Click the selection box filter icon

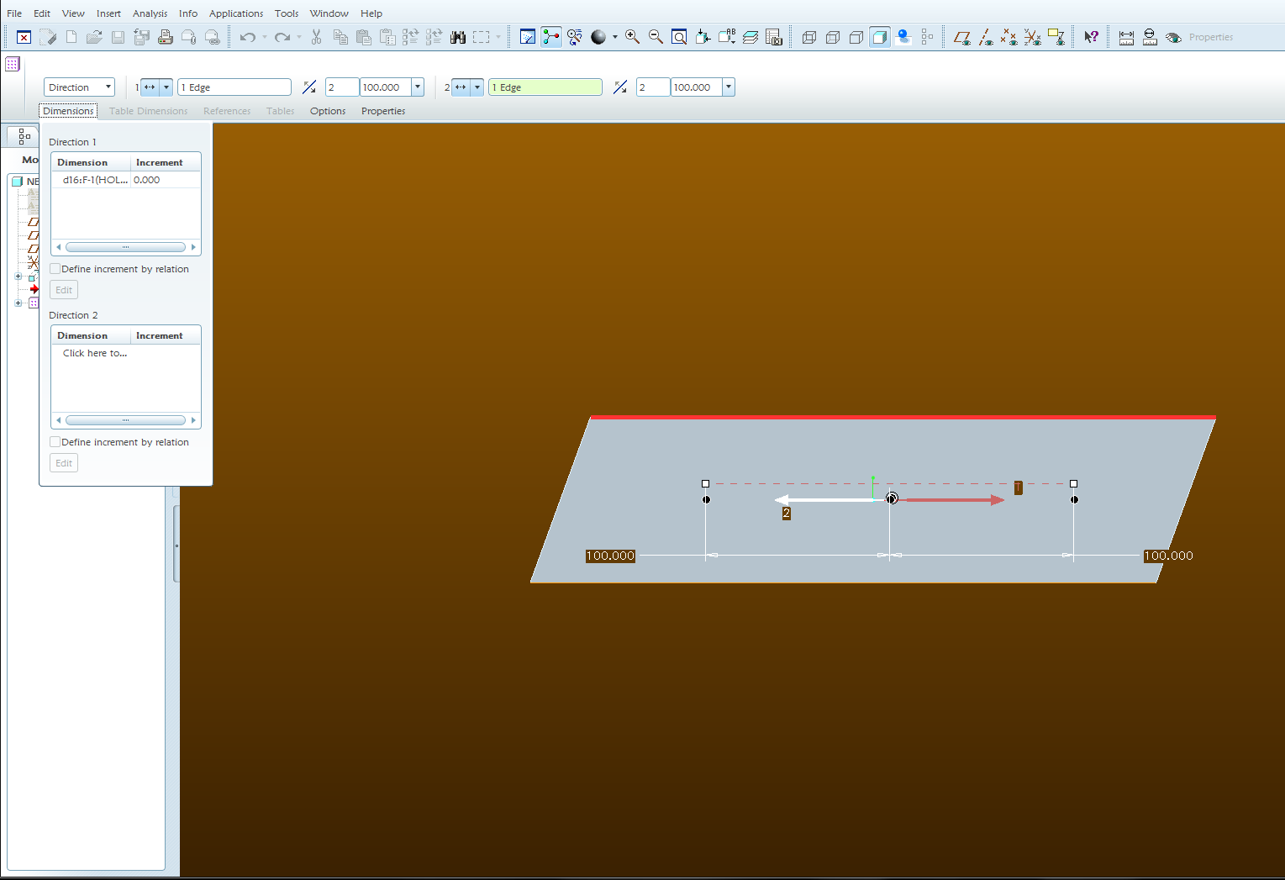481,37
